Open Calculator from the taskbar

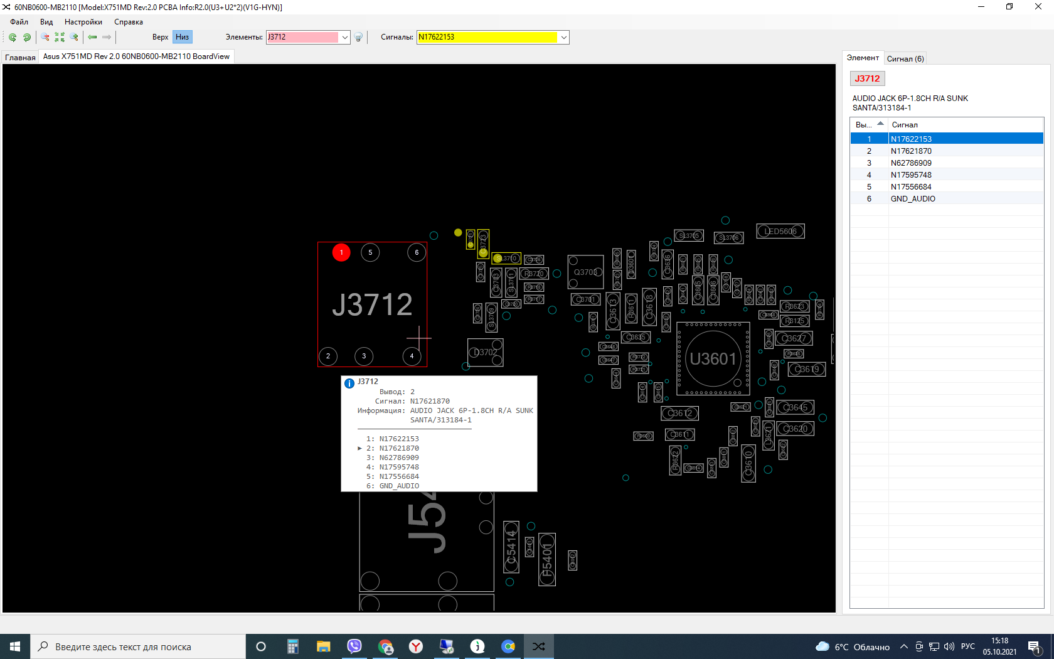(292, 646)
